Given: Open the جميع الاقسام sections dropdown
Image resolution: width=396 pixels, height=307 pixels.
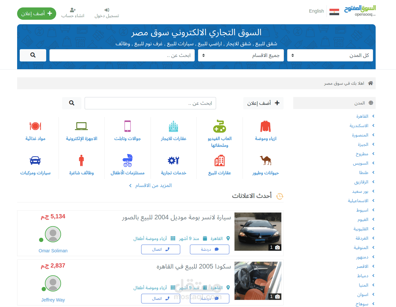Looking at the screenshot, I should click(x=241, y=55).
